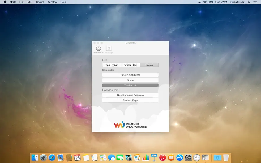Select the mmHg | torr unit

pyautogui.click(x=130, y=65)
